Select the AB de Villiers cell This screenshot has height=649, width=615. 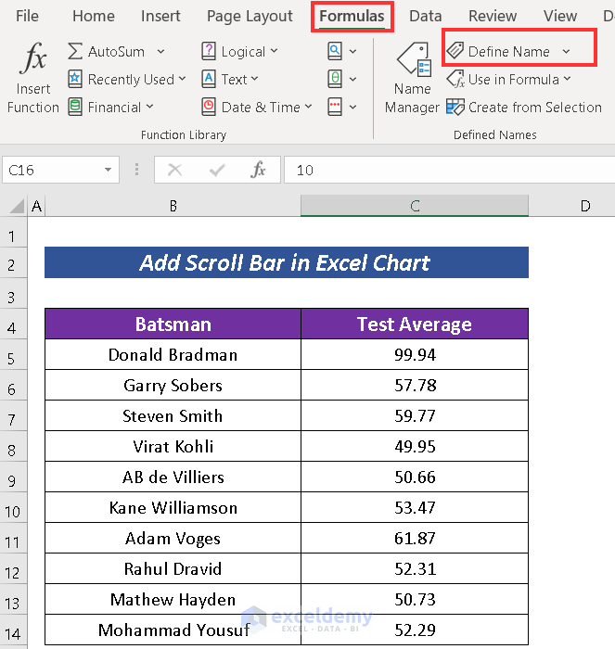pos(173,477)
